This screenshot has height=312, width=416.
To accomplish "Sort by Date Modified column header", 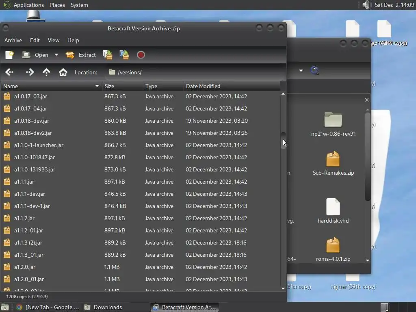I will (x=232, y=86).
